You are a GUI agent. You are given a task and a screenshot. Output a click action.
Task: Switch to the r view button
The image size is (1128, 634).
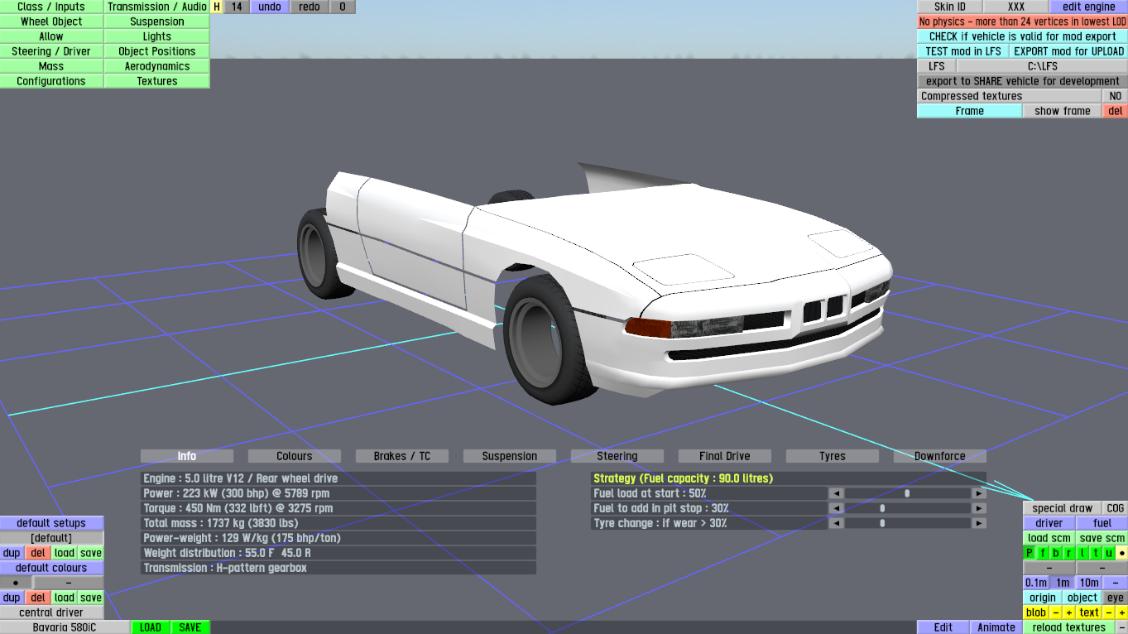(x=1069, y=553)
